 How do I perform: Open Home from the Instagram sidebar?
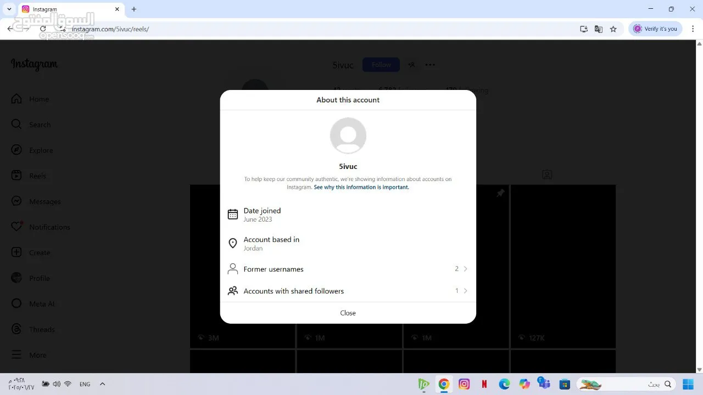tap(30, 99)
